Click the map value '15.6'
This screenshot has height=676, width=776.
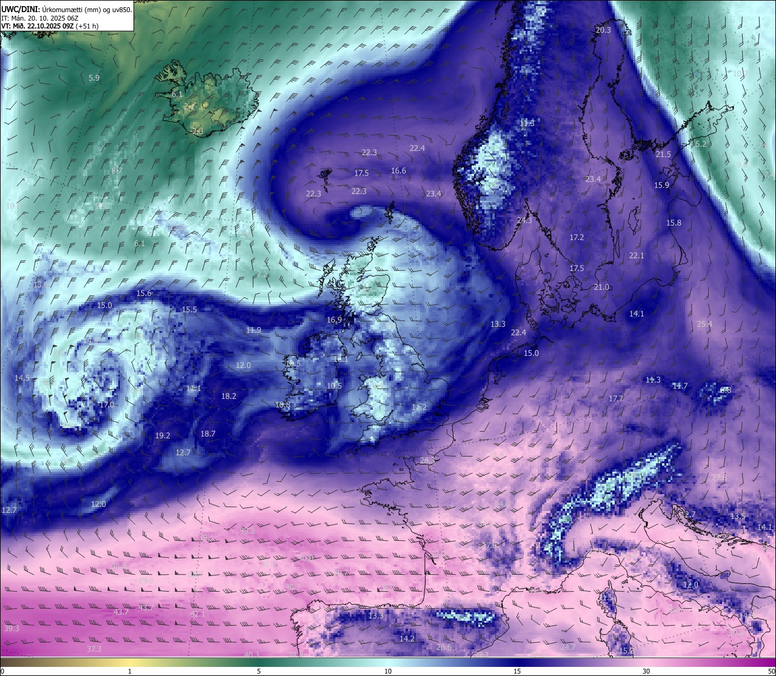pos(144,293)
